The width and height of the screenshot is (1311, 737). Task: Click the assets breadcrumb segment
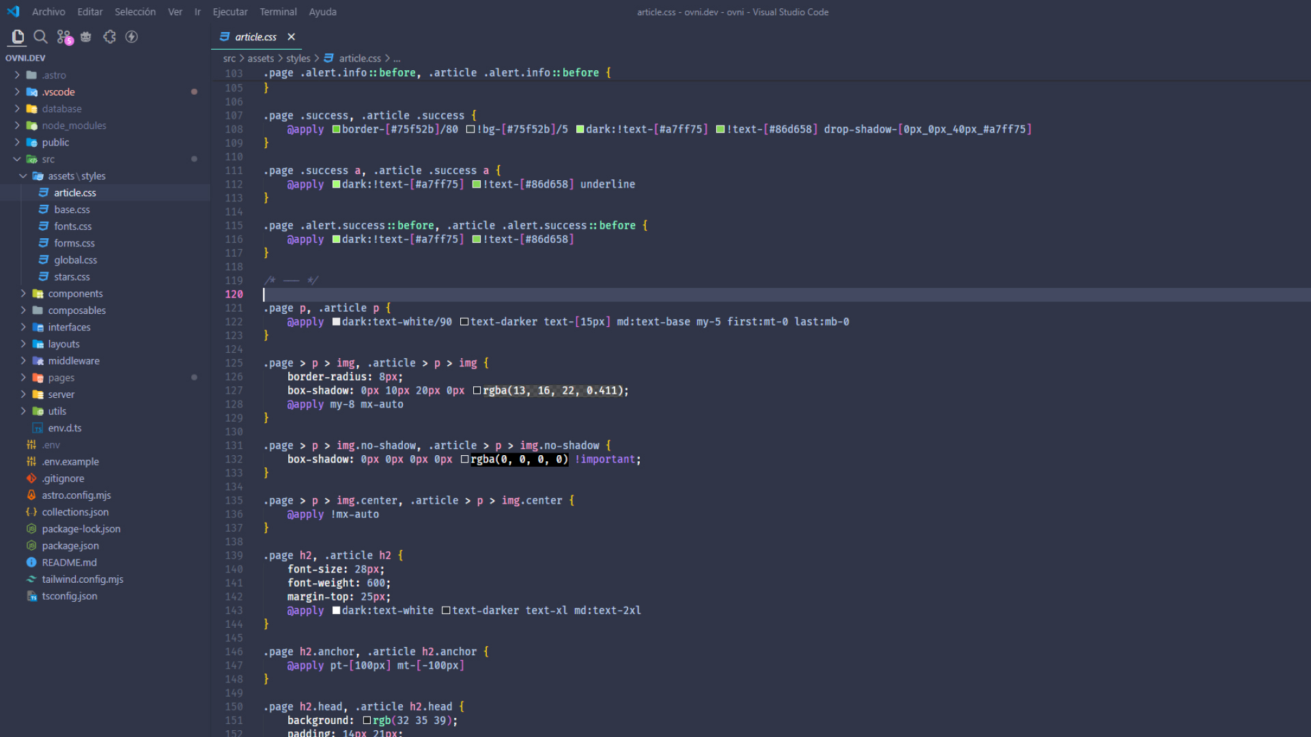coord(261,58)
